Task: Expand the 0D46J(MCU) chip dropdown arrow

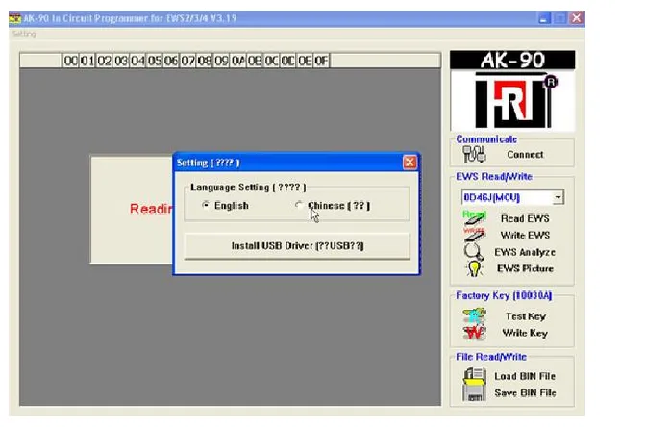Action: click(x=559, y=197)
